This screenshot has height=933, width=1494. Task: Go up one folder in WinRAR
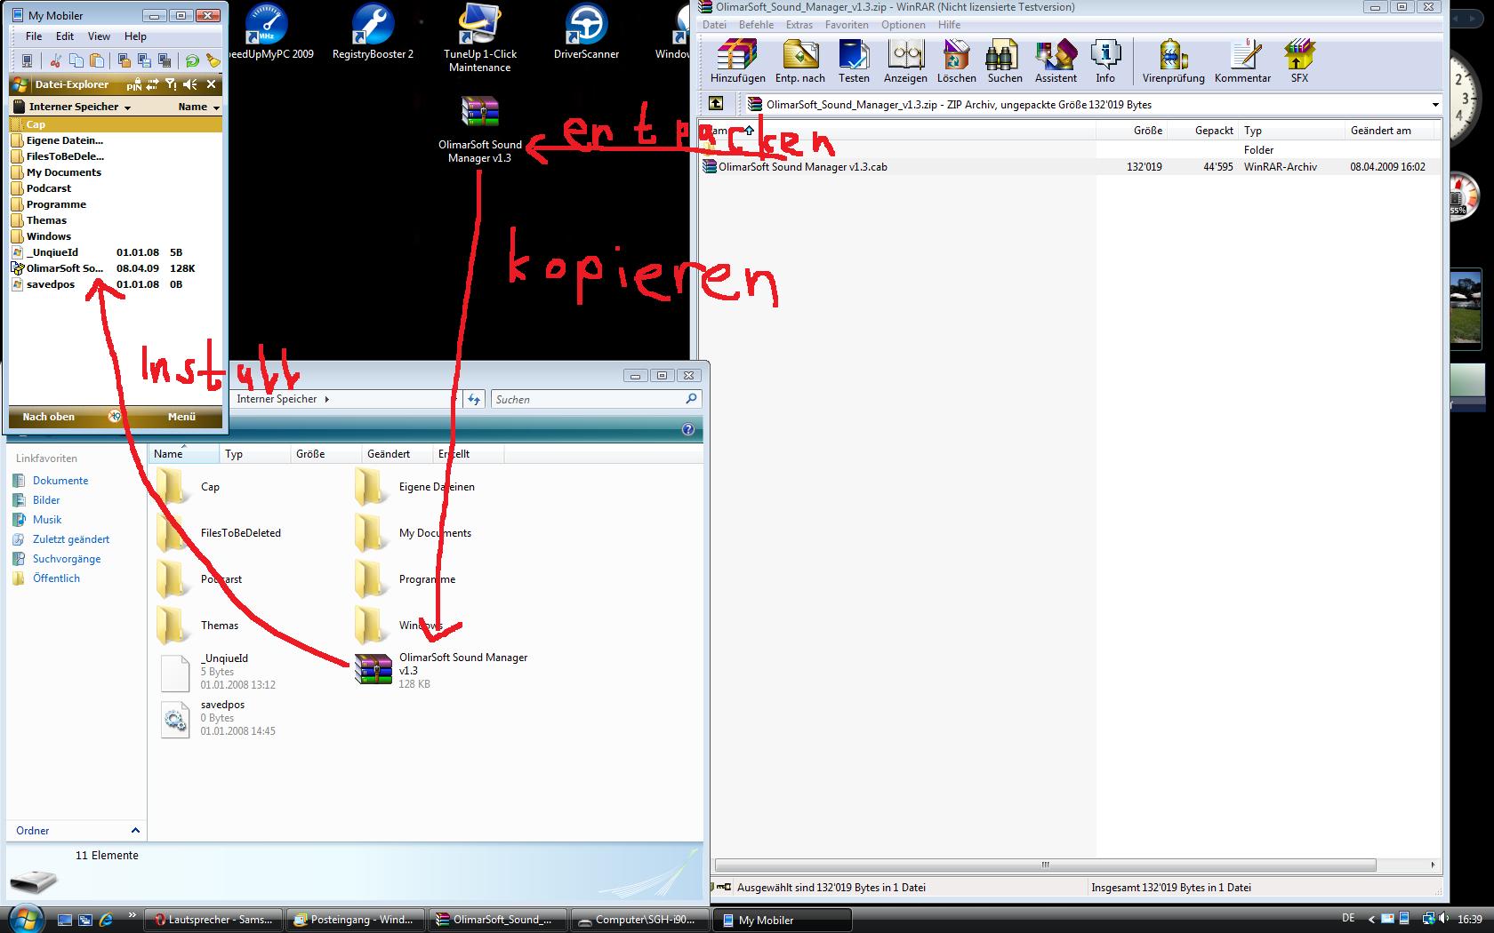pyautogui.click(x=716, y=104)
